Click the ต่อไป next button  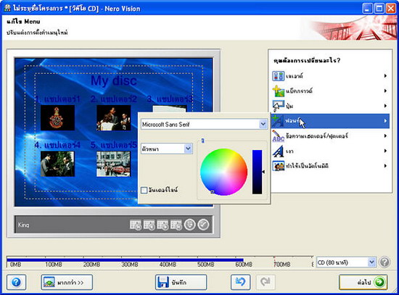(363, 282)
